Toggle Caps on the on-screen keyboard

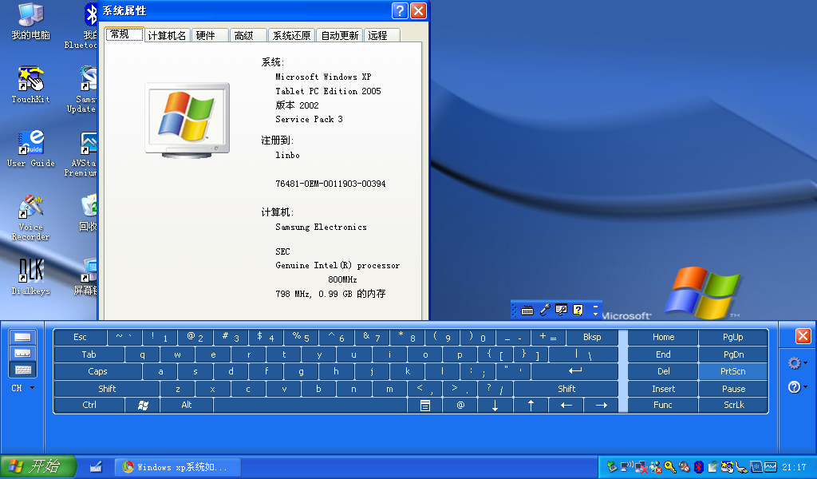(x=97, y=371)
